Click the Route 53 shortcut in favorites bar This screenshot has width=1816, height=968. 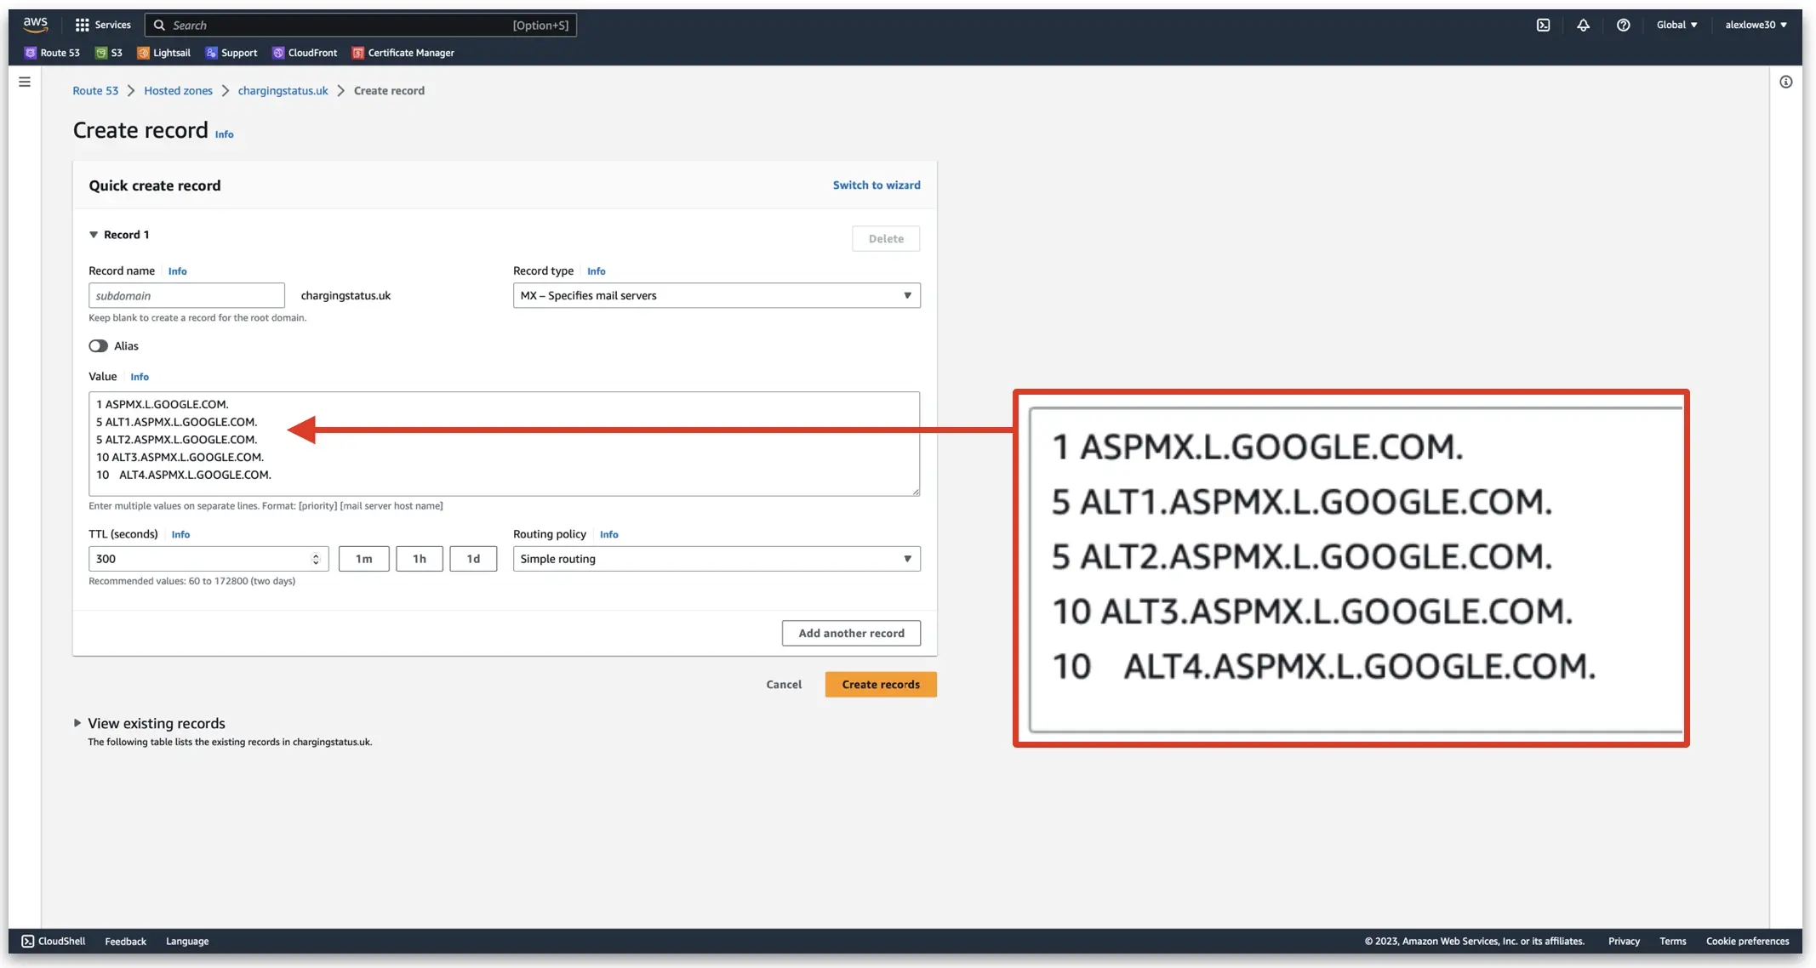(x=52, y=53)
